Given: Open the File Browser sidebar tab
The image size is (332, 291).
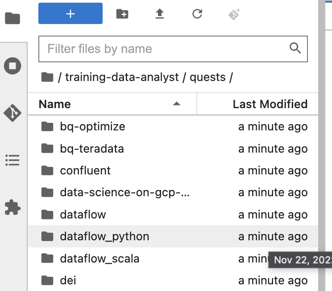Looking at the screenshot, I should pyautogui.click(x=12, y=18).
